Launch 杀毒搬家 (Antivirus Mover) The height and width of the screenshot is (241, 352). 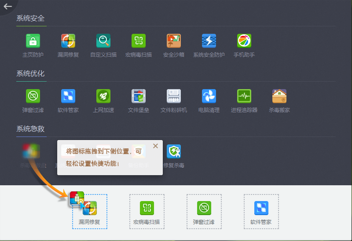(x=279, y=96)
